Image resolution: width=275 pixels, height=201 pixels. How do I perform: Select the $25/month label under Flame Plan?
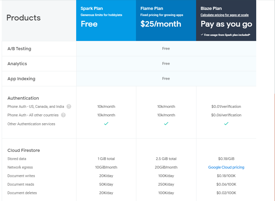(161, 24)
